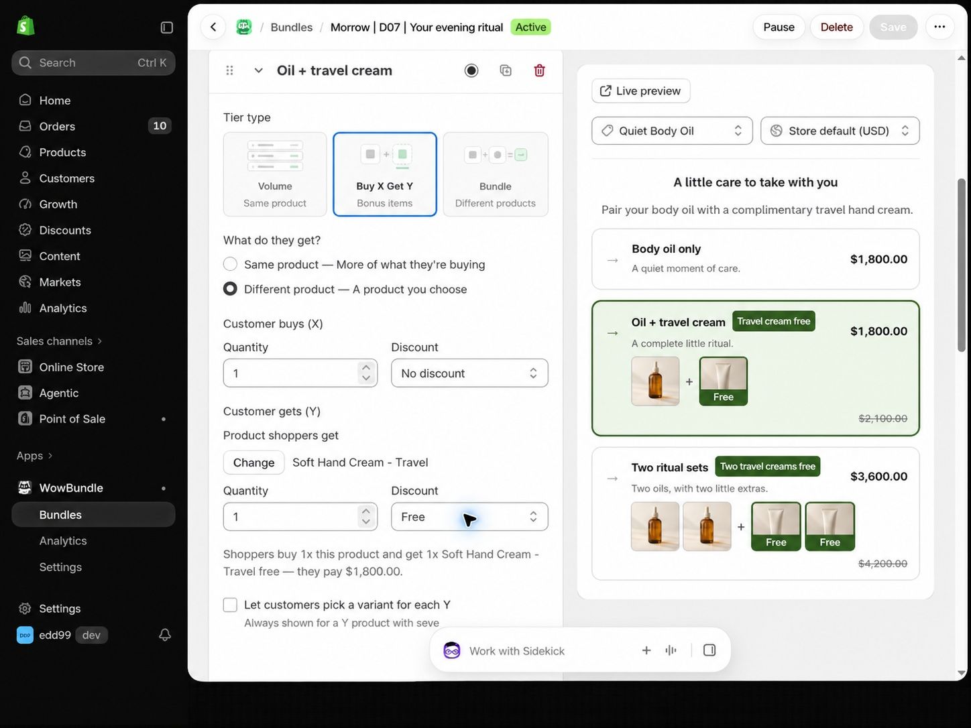Click the Delete bundle button
This screenshot has height=728, width=971.
click(x=837, y=27)
